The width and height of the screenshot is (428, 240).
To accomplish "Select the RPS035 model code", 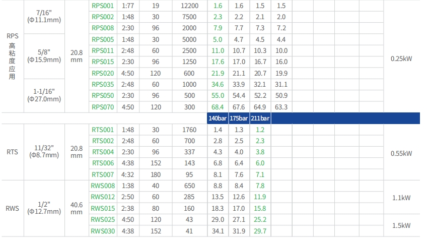I will pyautogui.click(x=103, y=85).
